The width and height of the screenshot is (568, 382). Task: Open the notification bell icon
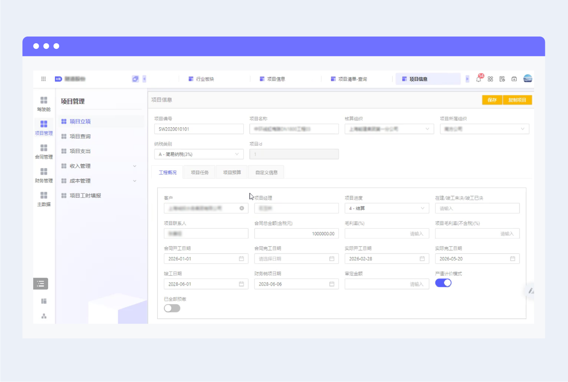click(479, 79)
